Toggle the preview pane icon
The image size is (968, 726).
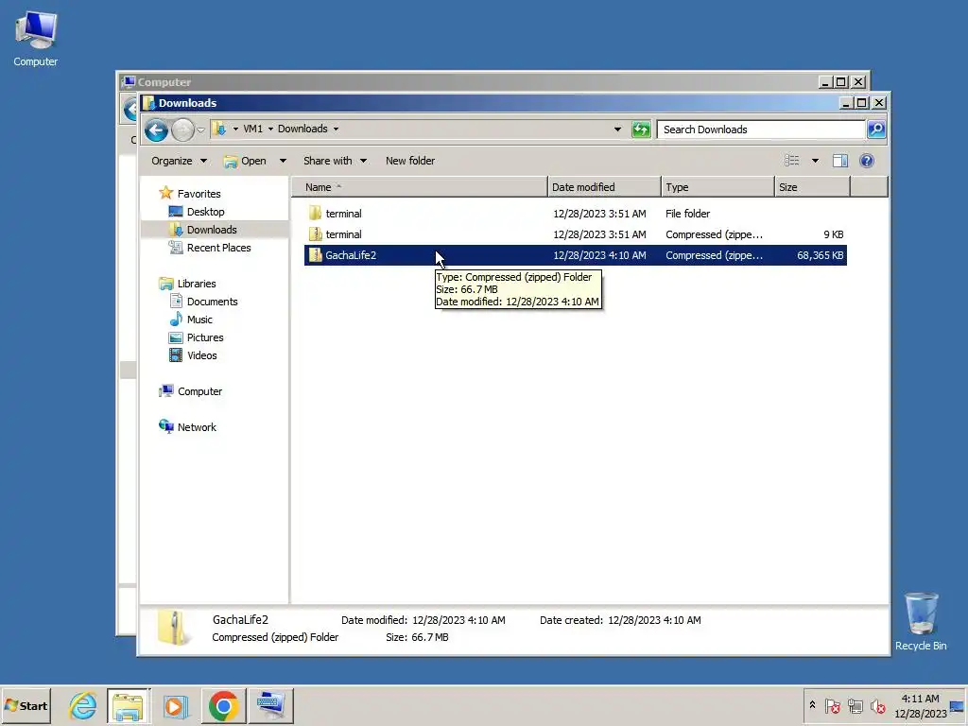click(x=840, y=161)
